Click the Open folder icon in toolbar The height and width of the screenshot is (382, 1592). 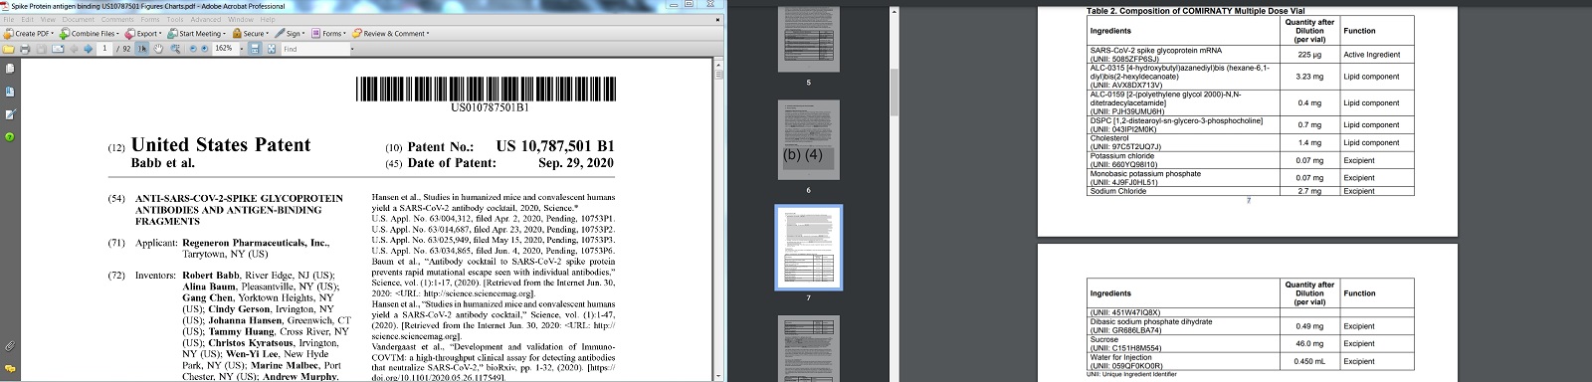(x=8, y=48)
